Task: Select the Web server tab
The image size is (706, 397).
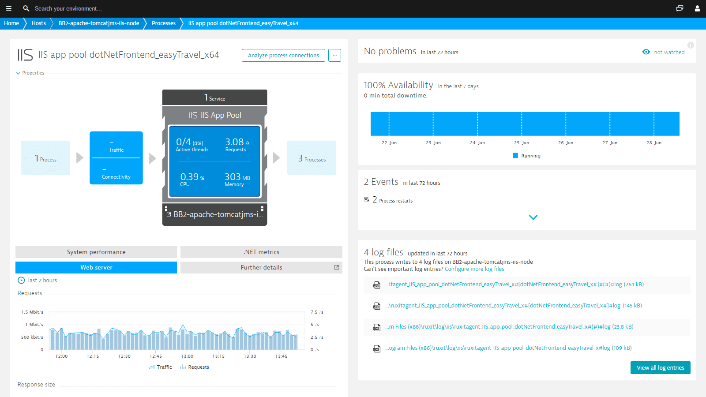Action: 96,267
